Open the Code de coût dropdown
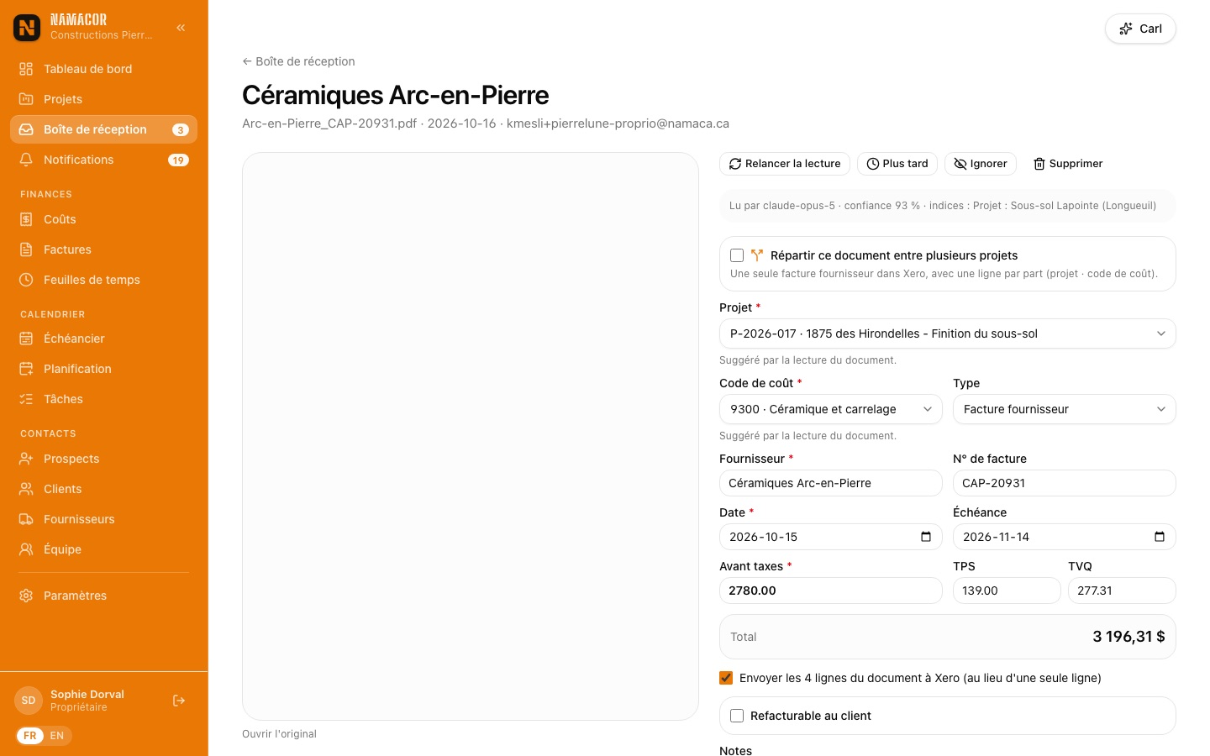1210x756 pixels. click(x=831, y=409)
